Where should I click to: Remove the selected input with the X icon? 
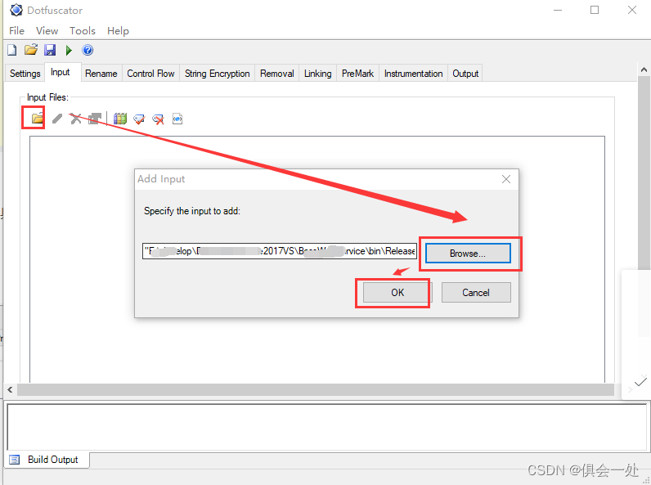coord(75,119)
